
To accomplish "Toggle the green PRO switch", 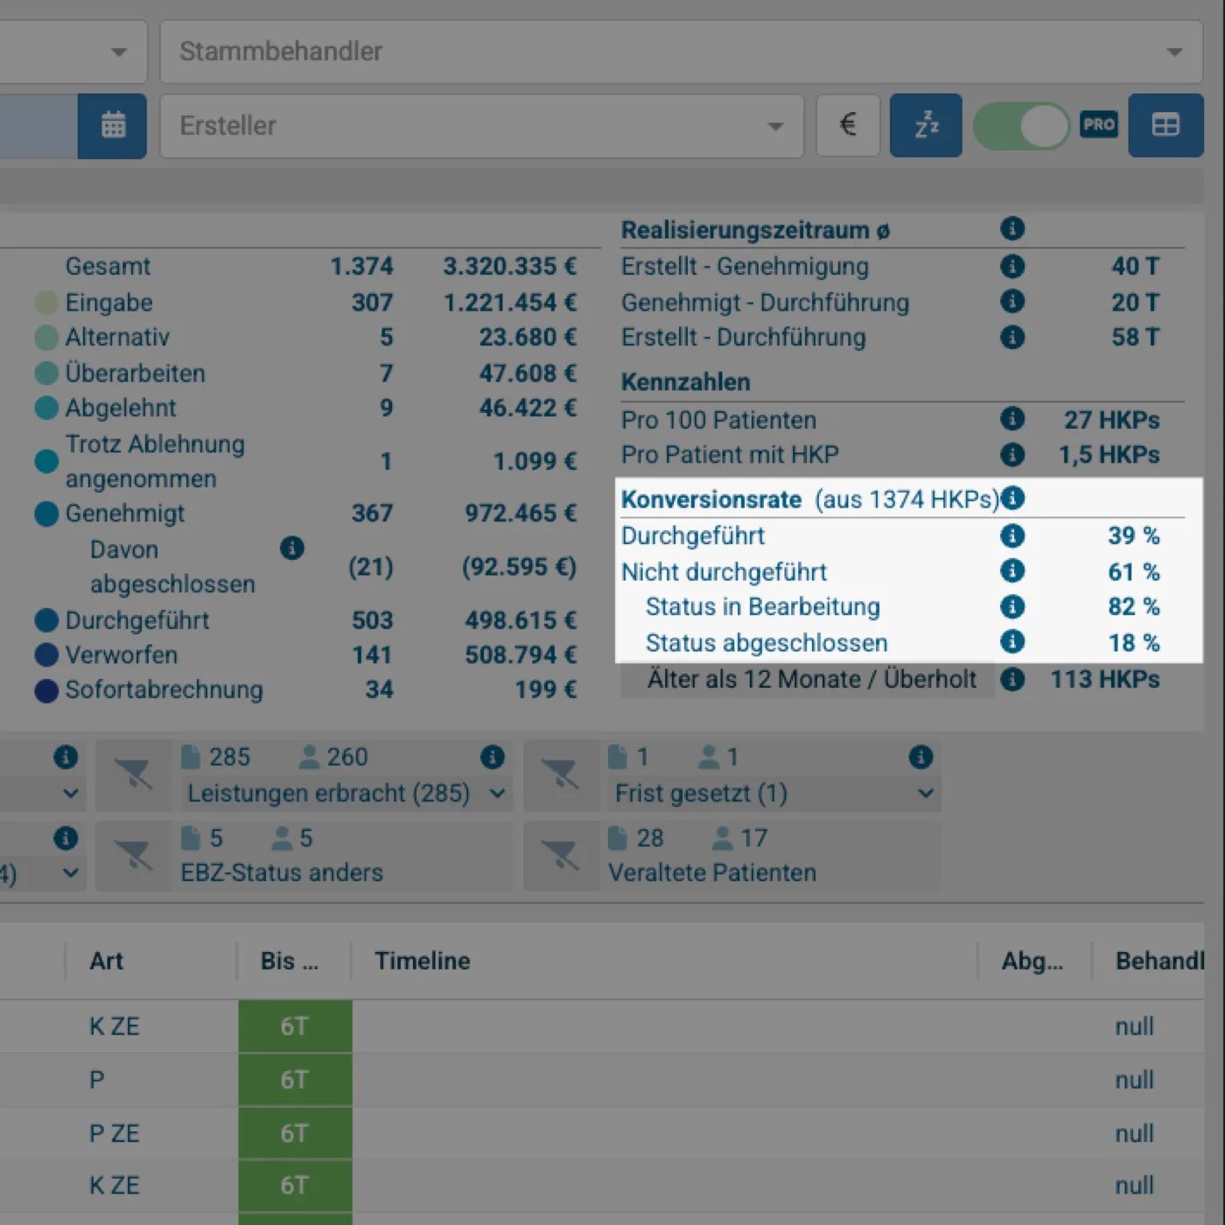I will click(1021, 126).
